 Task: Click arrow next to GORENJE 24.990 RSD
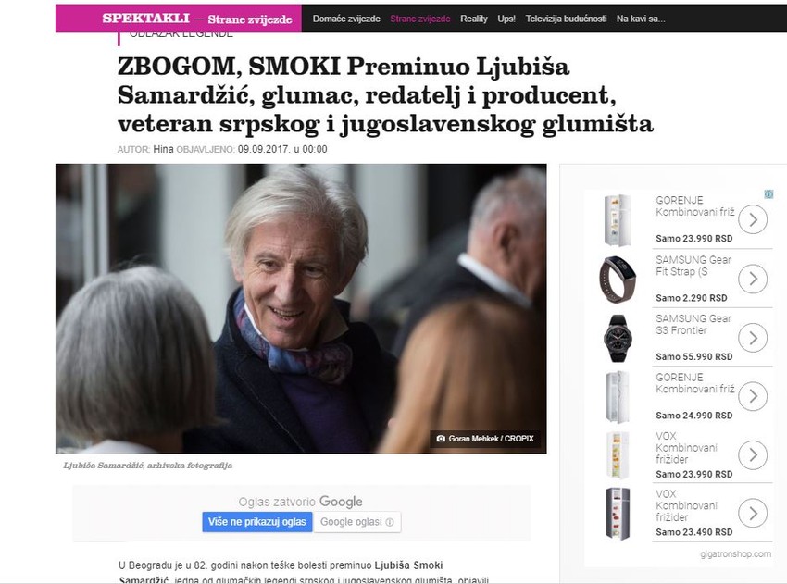pos(753,396)
